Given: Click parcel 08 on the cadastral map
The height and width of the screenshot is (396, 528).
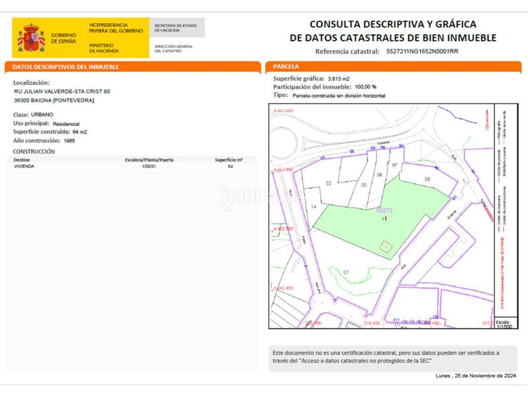Looking at the screenshot, I should 427,179.
